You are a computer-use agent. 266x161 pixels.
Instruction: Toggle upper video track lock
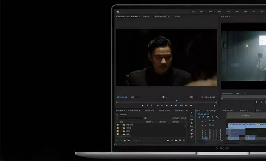(202, 121)
